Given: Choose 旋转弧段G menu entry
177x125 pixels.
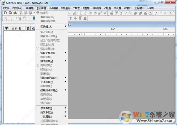Looking at the screenshot, I should (52, 99).
